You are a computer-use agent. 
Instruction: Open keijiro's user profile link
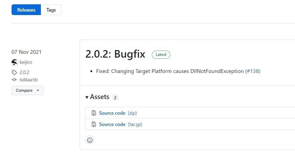pos(26,62)
